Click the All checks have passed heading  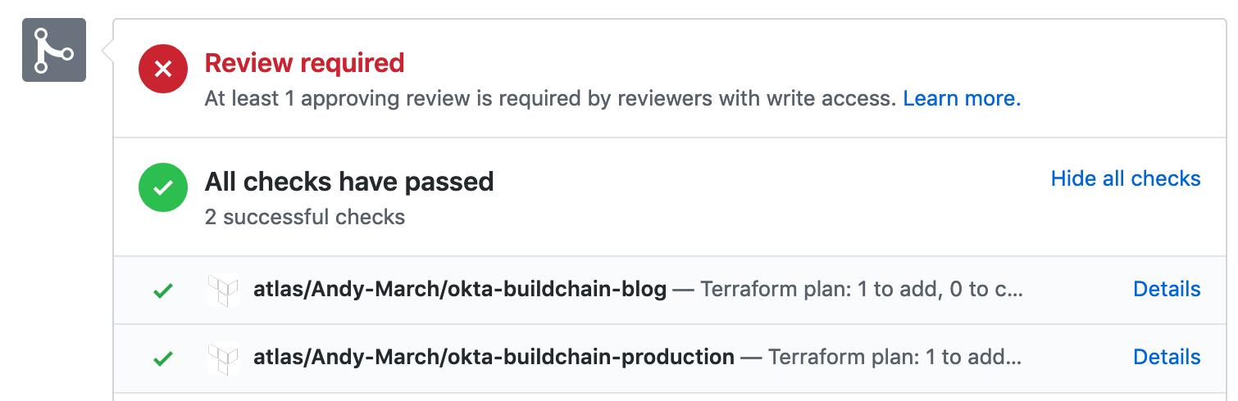click(x=349, y=181)
